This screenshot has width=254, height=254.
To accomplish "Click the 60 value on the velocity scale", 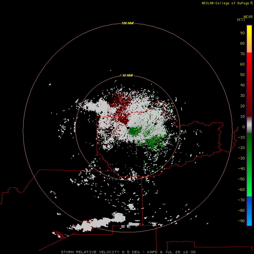I will (x=242, y=64).
